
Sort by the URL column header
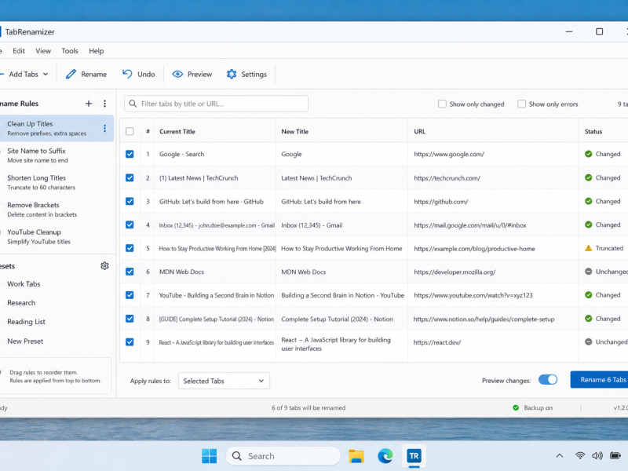(x=420, y=131)
